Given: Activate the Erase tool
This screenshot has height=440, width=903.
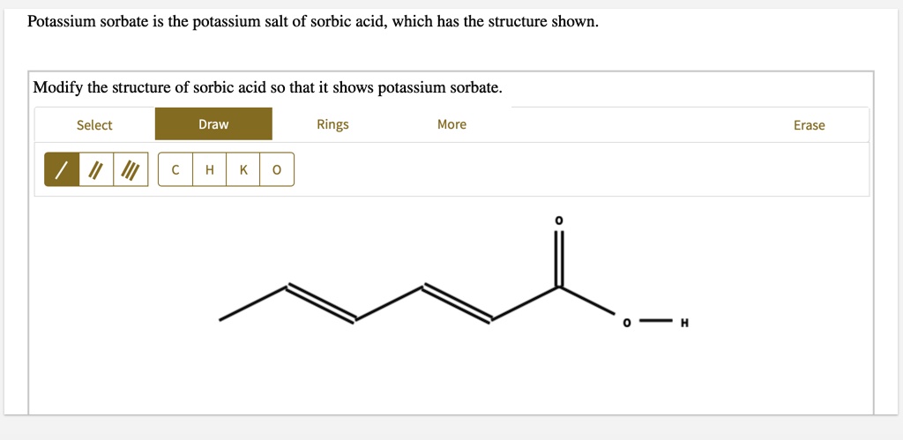Looking at the screenshot, I should (x=810, y=125).
